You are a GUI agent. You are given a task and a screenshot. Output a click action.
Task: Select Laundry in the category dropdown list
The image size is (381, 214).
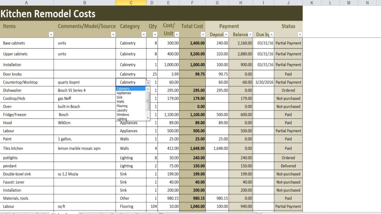click(122, 110)
